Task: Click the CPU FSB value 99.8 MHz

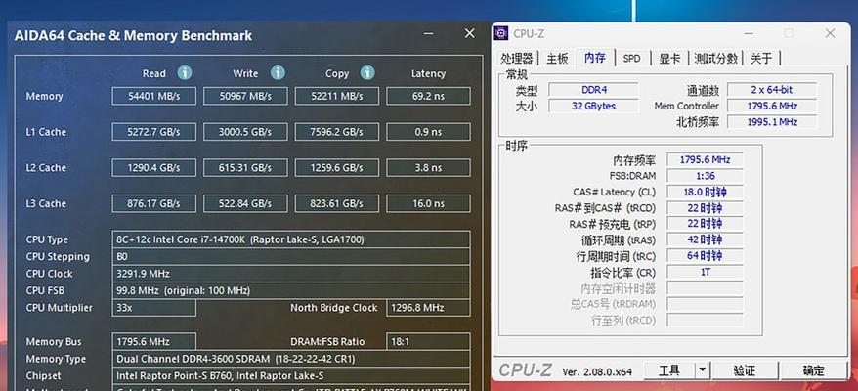Action: 291,290
